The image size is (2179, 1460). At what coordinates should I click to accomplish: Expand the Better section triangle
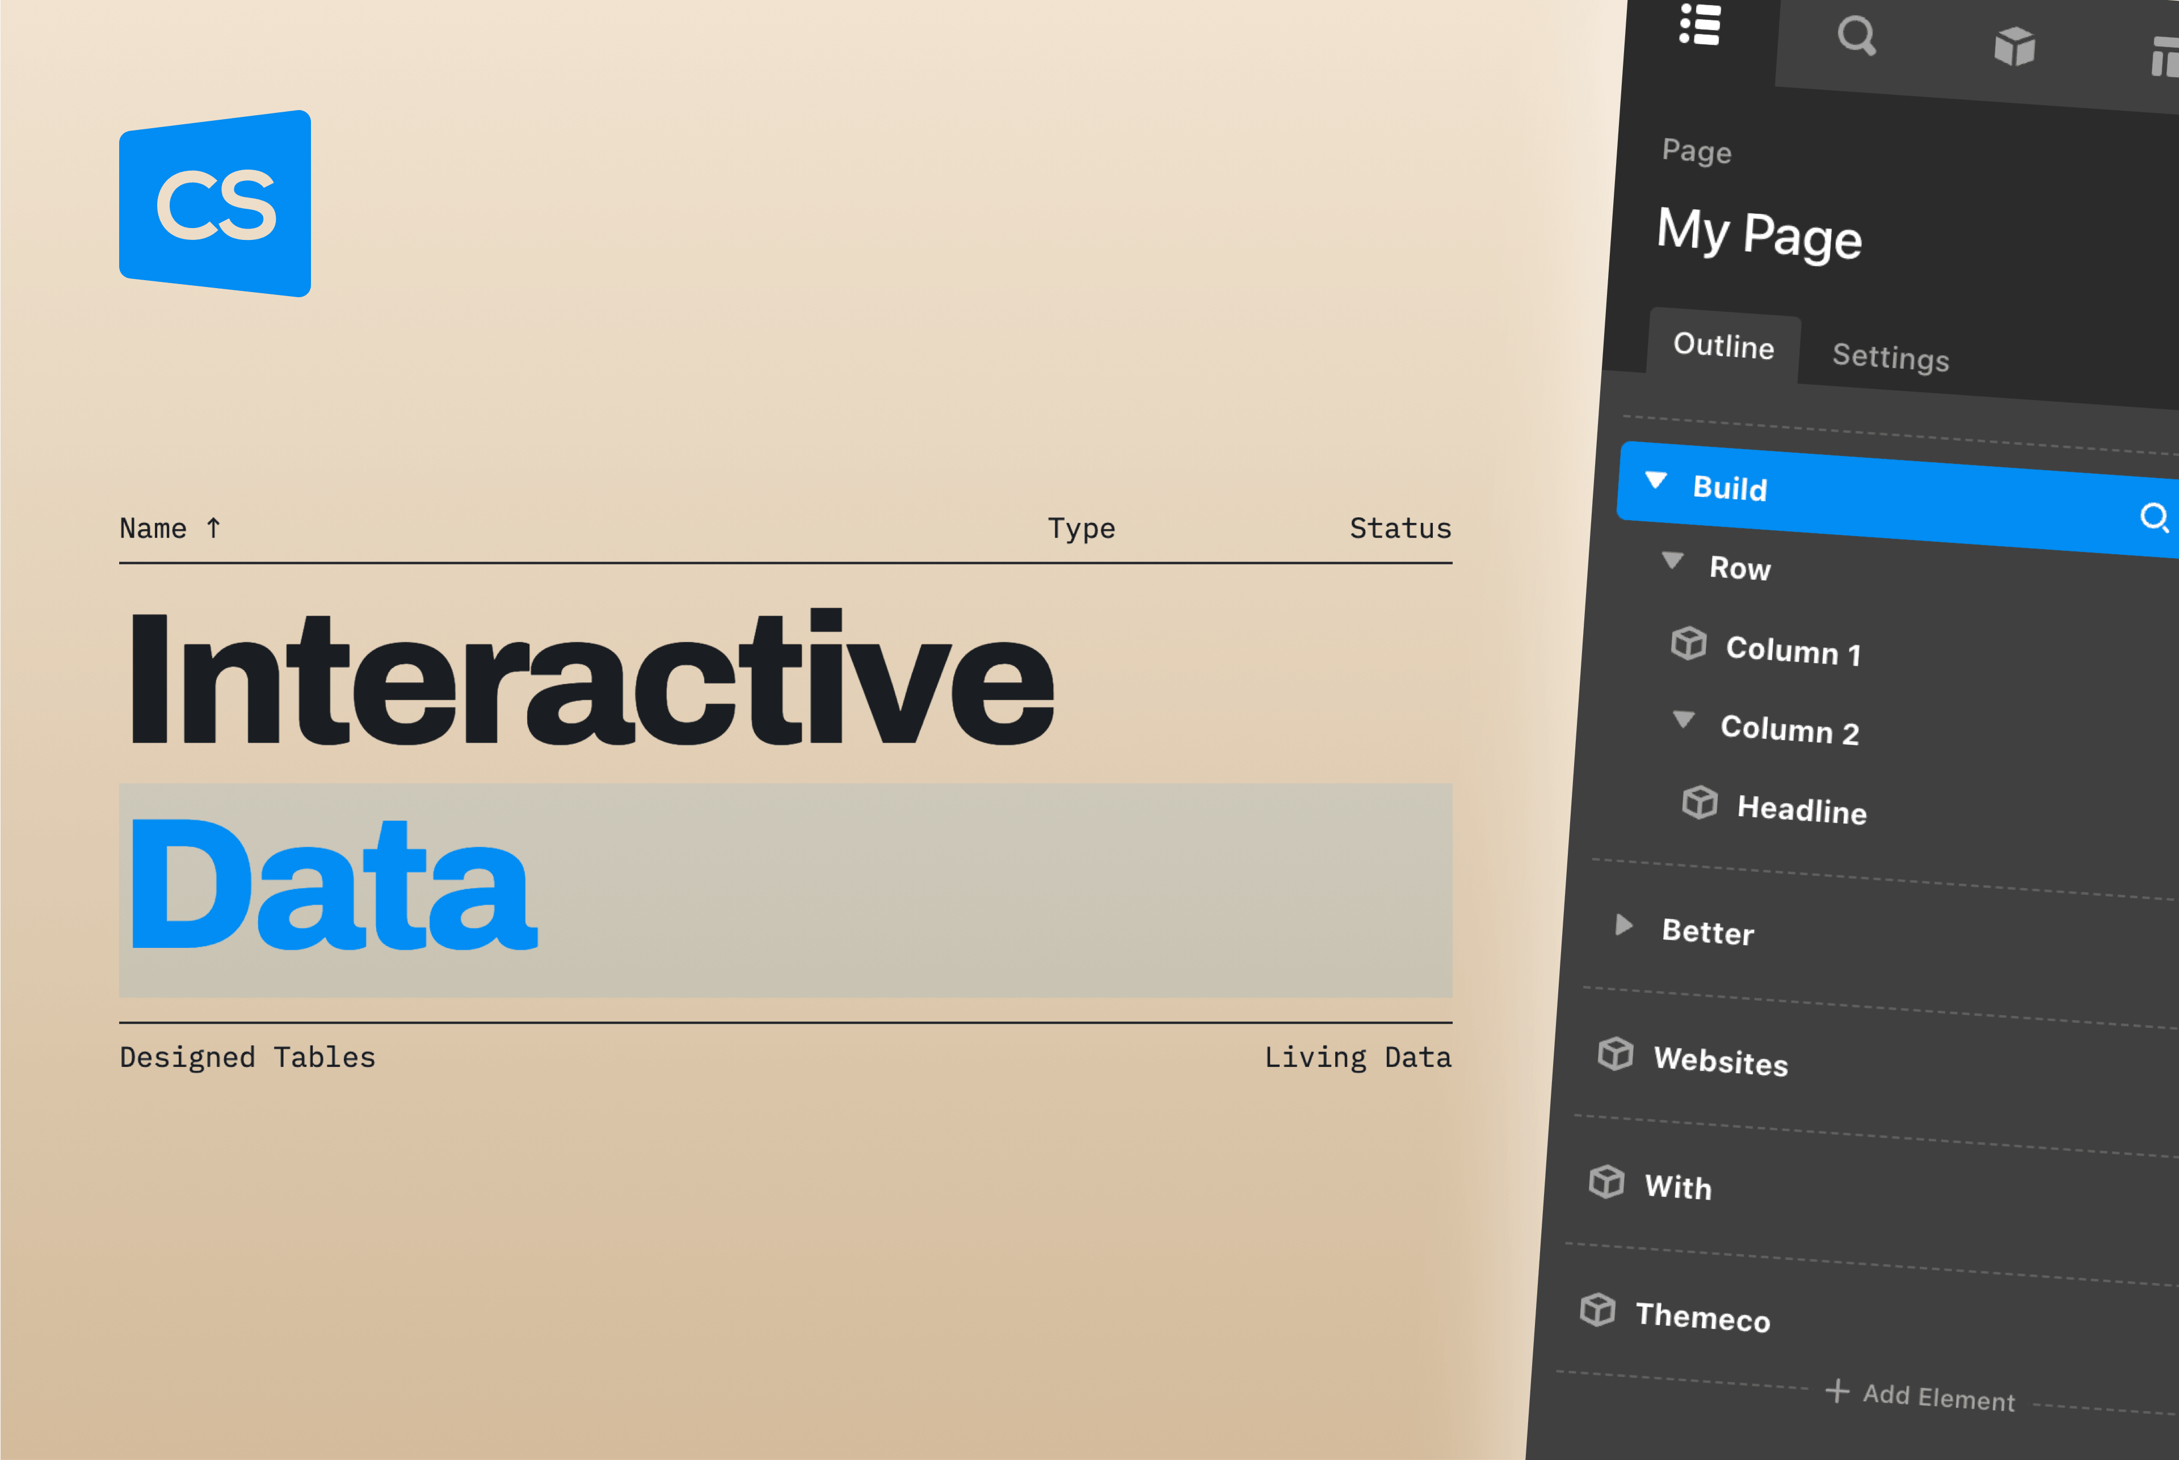[1624, 923]
